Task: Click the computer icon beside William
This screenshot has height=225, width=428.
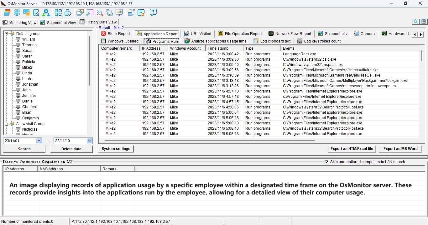Action: point(18,39)
